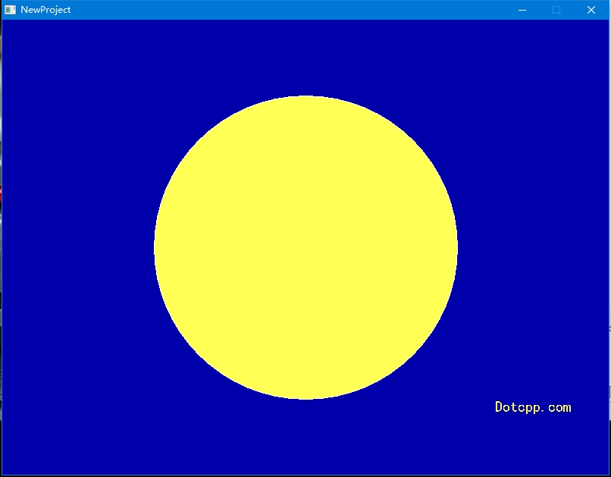Click the blue area between circle and right border

(x=531, y=247)
